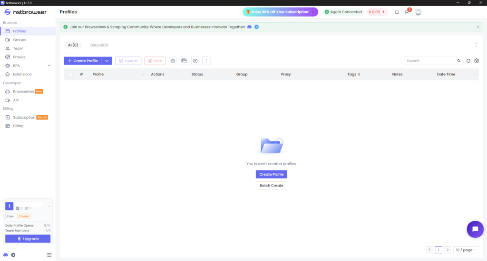Click the Agent Connected status indicator
The image size is (487, 261).
point(343,12)
